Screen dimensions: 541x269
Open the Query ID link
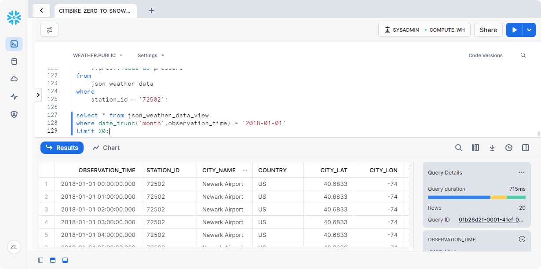tap(491, 220)
